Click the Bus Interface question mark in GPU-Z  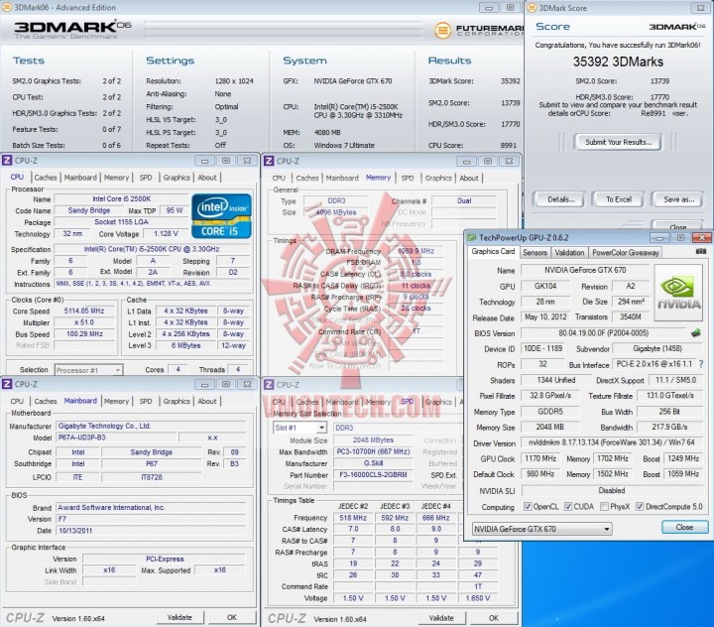click(701, 364)
